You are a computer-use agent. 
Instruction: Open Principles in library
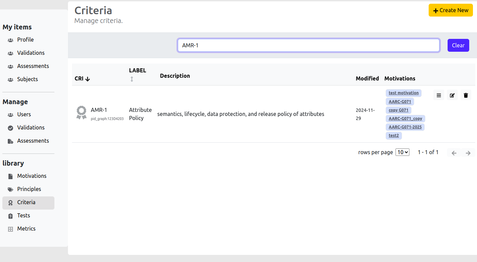tap(28, 189)
